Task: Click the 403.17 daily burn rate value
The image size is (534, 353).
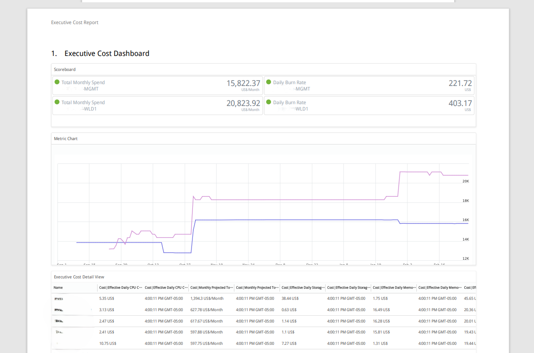Action: coord(460,103)
